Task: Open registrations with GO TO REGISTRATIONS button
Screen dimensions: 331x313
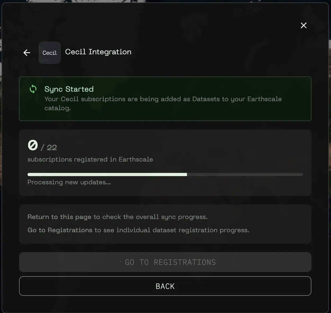Action: click(165, 262)
